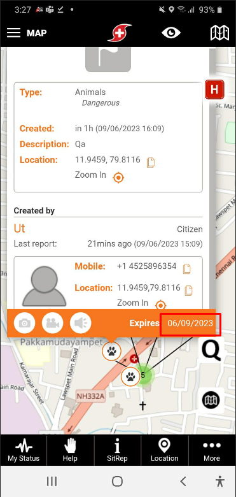Tap the Android recent apps button
The width and height of the screenshot is (236, 497).
click(52, 482)
